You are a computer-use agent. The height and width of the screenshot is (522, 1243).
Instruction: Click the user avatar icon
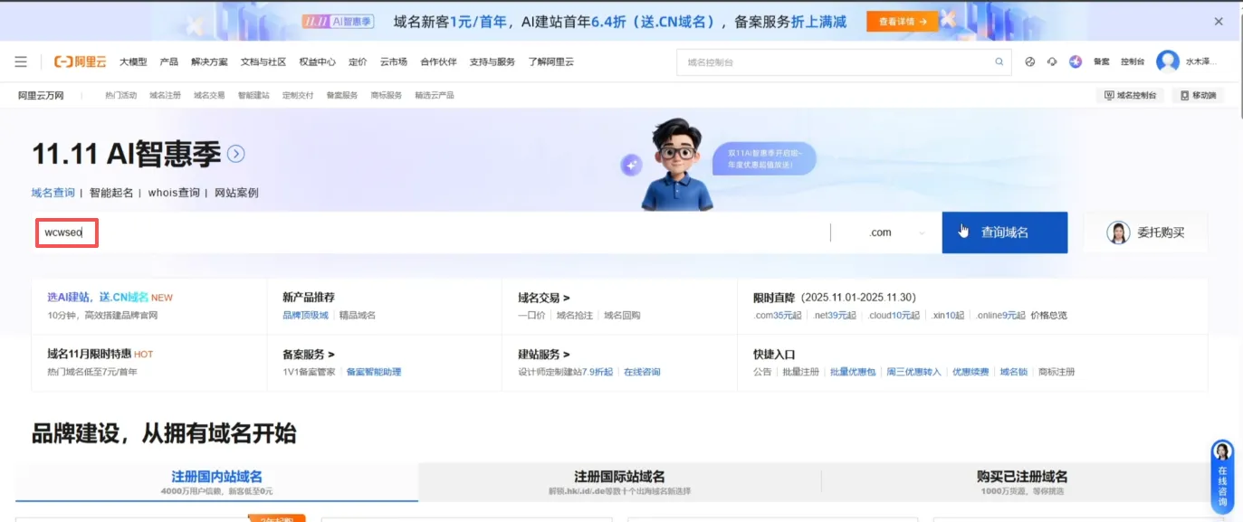[1168, 62]
